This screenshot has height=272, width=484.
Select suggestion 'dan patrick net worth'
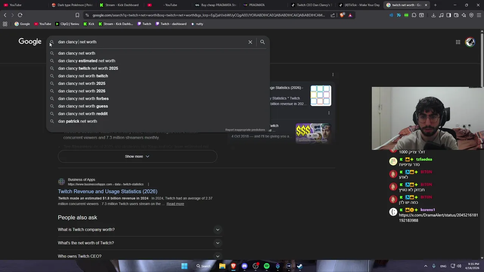point(158,121)
